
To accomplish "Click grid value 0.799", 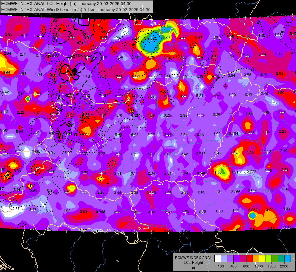I will 235,191.
